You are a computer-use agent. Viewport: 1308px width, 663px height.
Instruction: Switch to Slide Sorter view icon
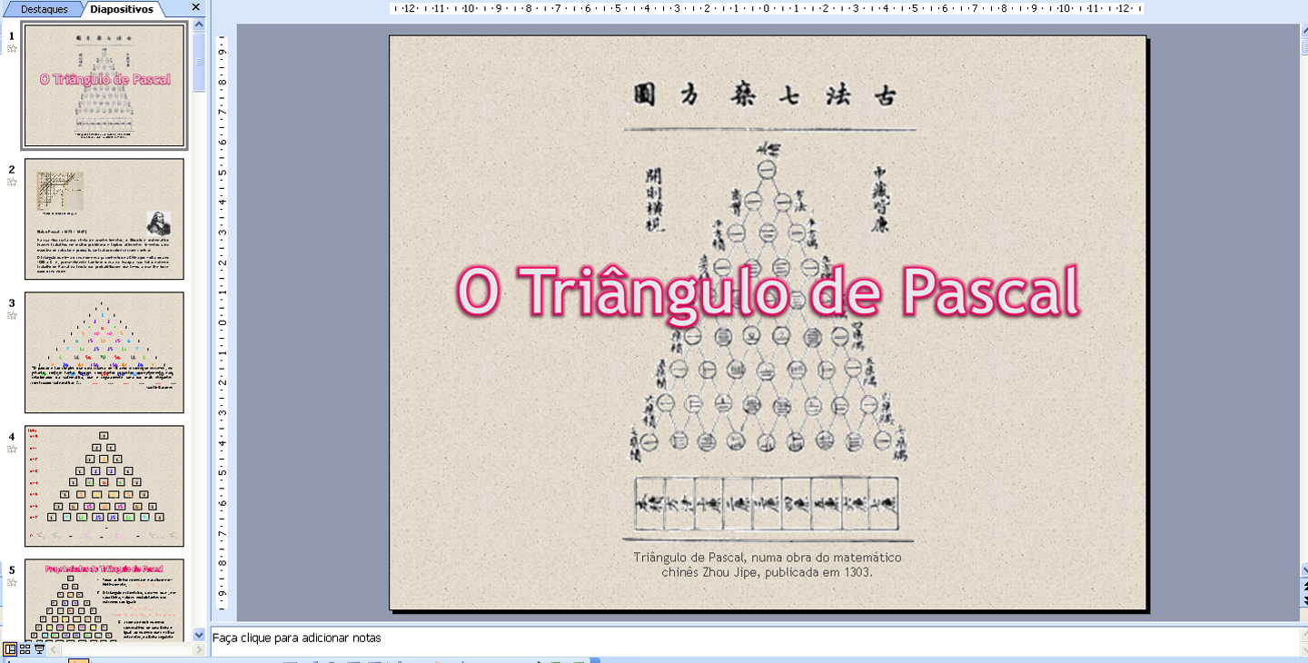click(25, 649)
